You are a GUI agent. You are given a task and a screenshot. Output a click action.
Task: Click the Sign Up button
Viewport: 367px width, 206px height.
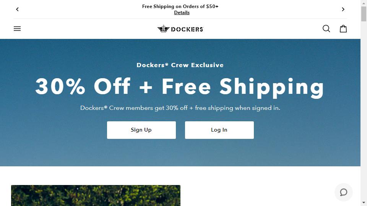tap(141, 130)
